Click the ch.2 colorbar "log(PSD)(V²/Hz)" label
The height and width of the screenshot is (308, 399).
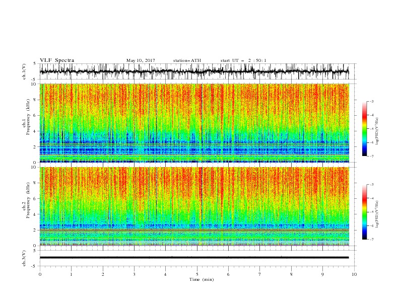(377, 214)
